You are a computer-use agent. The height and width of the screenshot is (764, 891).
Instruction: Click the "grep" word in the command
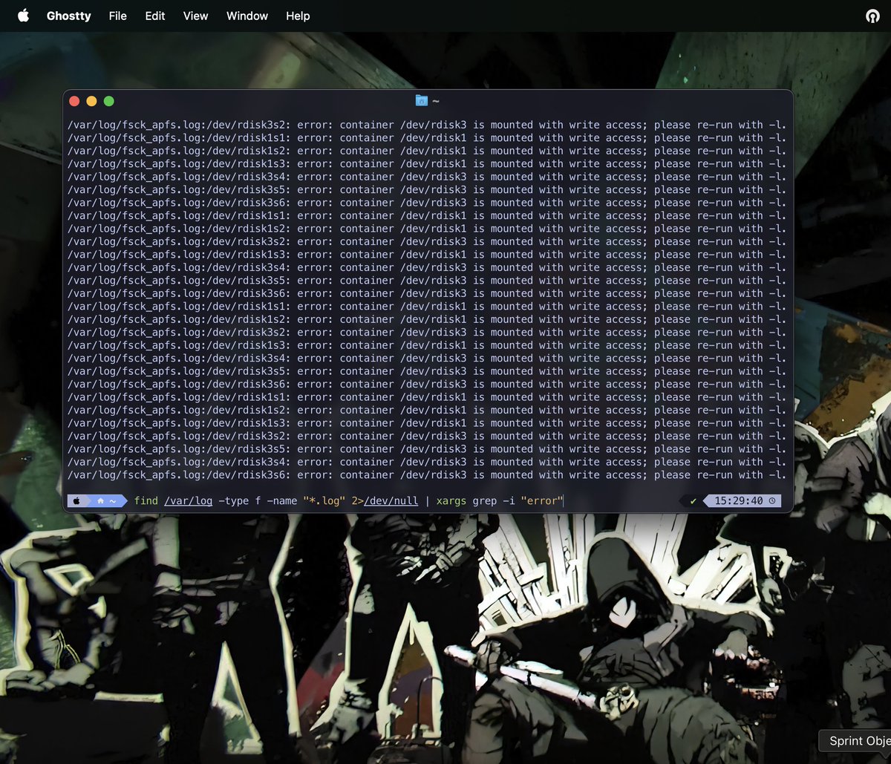[x=485, y=501]
